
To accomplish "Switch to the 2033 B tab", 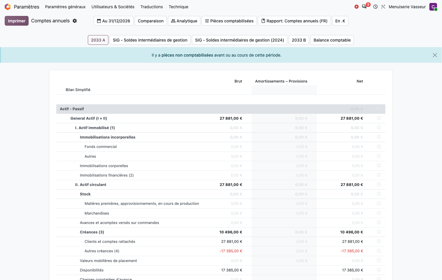I will pyautogui.click(x=299, y=40).
